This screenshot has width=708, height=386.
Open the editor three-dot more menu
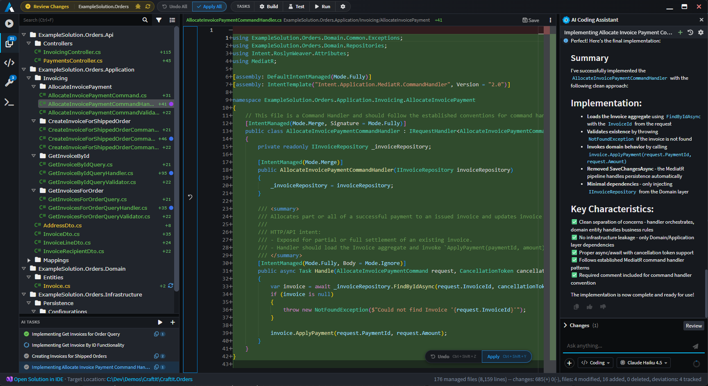(550, 20)
